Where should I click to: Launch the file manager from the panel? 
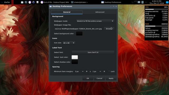(x=22, y=2)
